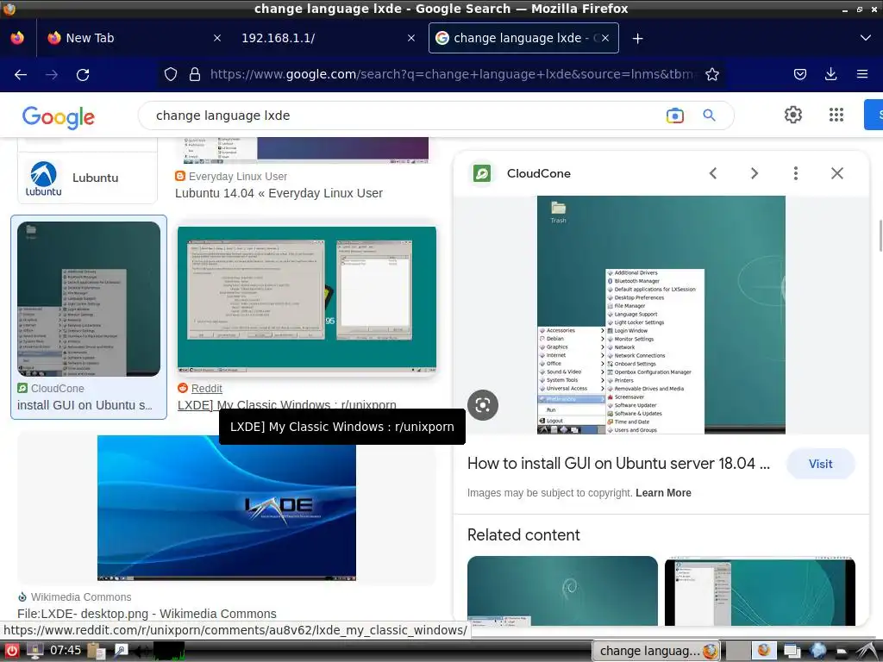Search by image with camera icon

tap(674, 116)
